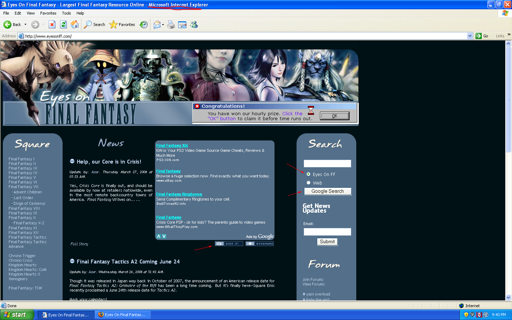This screenshot has width=512, height=320.
Task: Click the Bookmark button
Action: click(260, 244)
